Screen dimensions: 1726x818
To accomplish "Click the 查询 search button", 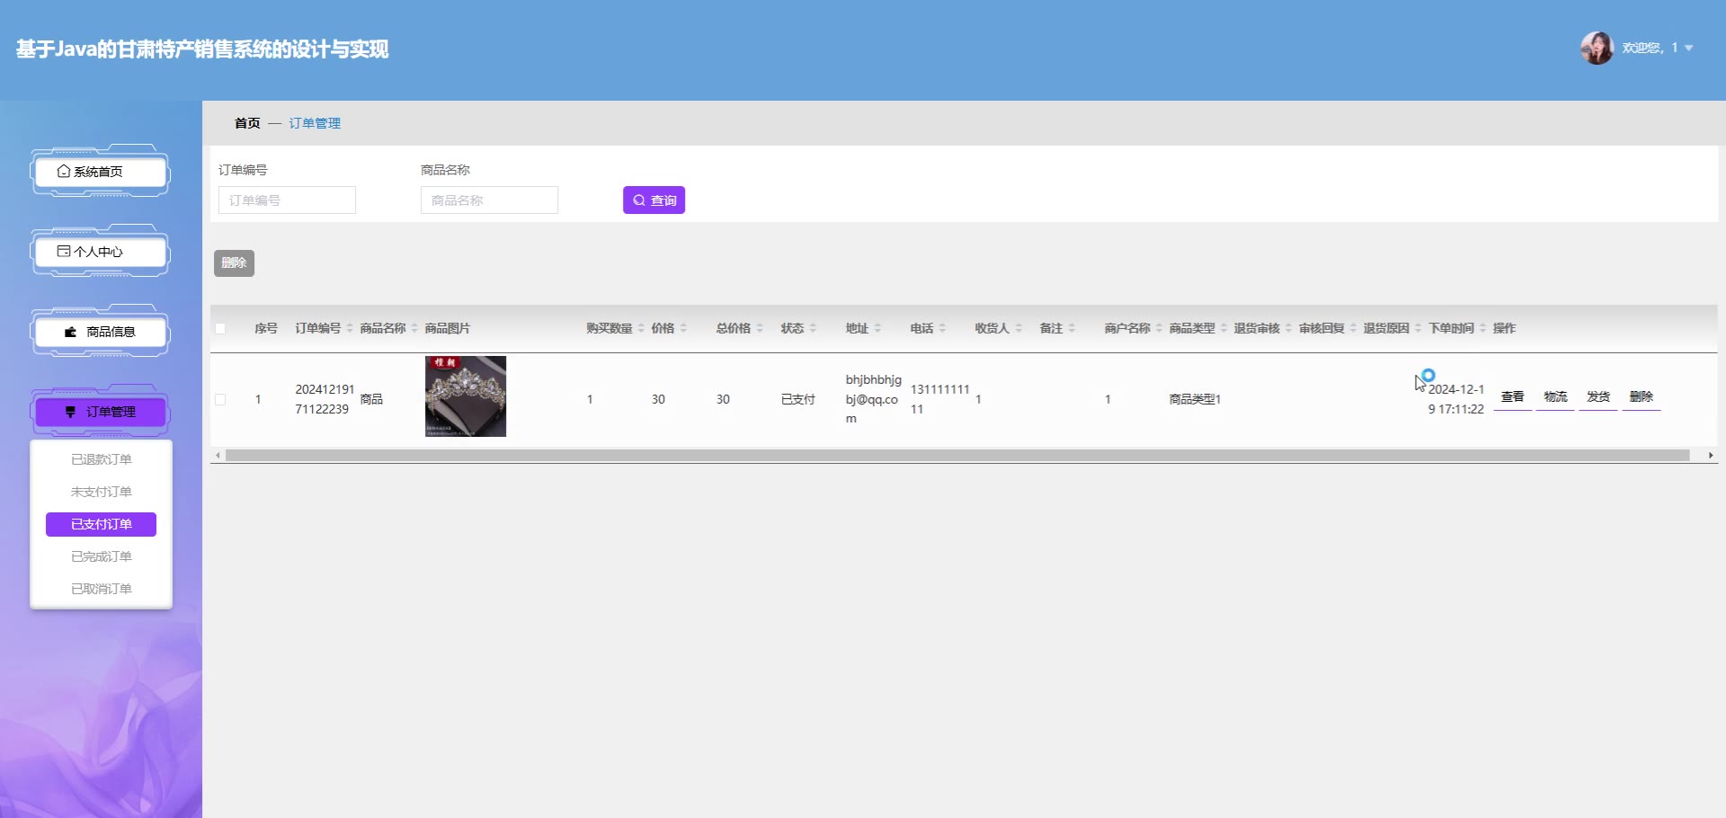I will click(654, 200).
